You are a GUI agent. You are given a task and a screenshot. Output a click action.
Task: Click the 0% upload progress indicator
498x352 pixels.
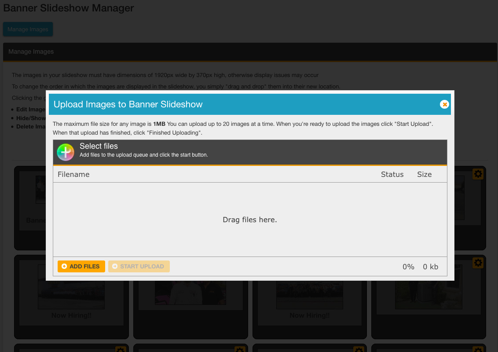(x=408, y=267)
